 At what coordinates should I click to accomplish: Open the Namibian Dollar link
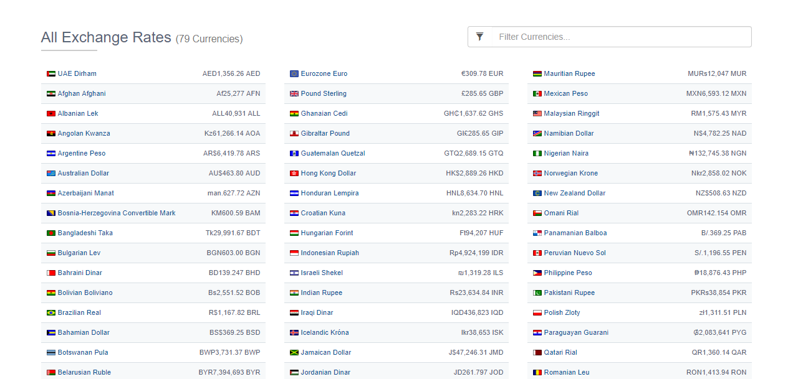point(569,133)
